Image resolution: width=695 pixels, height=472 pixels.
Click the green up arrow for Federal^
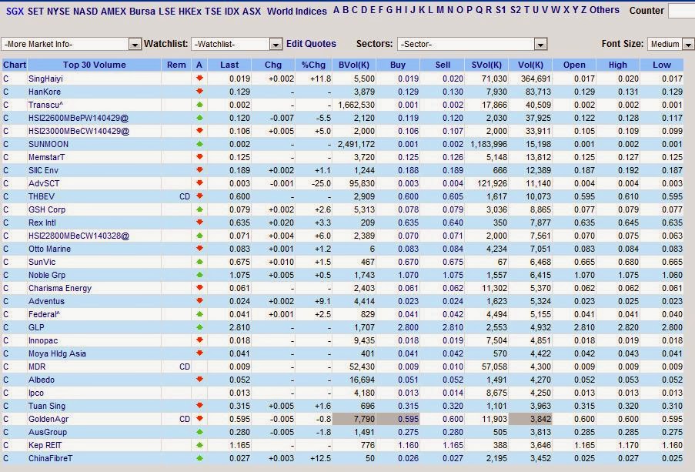point(199,314)
